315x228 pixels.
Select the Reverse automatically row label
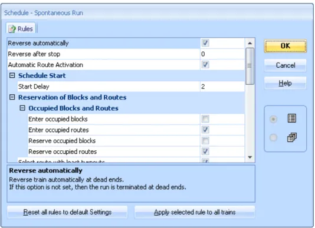(38, 43)
